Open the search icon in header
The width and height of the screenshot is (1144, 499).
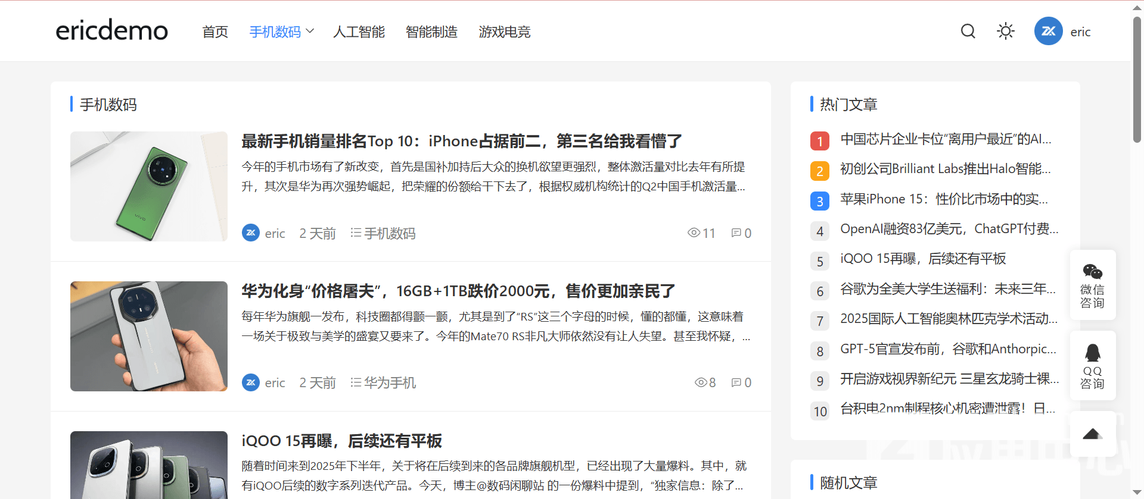pos(968,31)
